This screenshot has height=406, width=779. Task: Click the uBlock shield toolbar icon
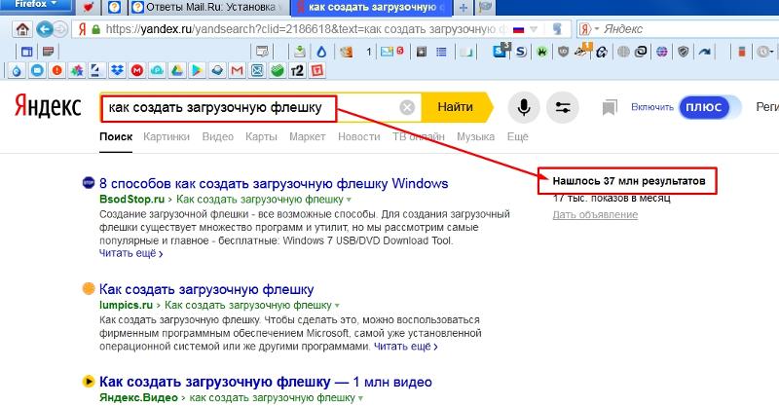click(563, 52)
